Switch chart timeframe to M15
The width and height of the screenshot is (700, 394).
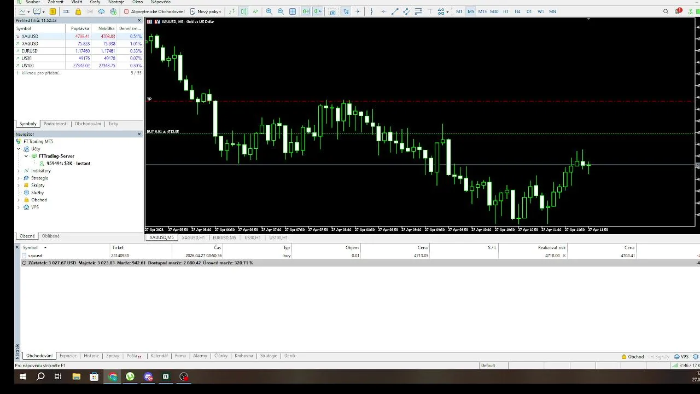tap(482, 11)
